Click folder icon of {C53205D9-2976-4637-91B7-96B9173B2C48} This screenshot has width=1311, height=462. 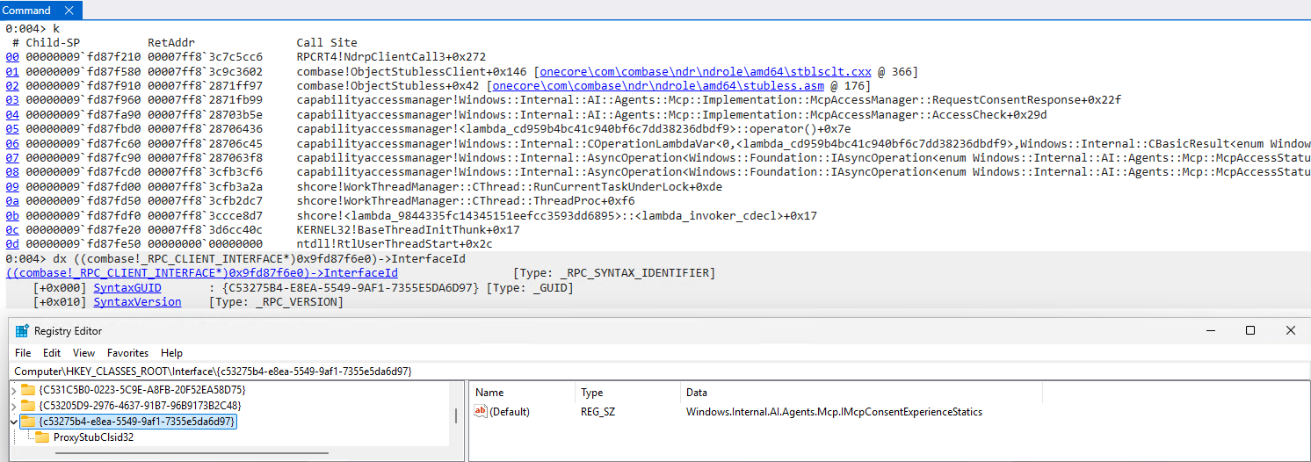pyautogui.click(x=28, y=406)
